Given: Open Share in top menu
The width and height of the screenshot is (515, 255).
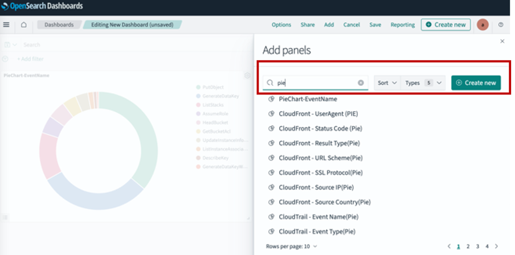Looking at the screenshot, I should [x=308, y=25].
